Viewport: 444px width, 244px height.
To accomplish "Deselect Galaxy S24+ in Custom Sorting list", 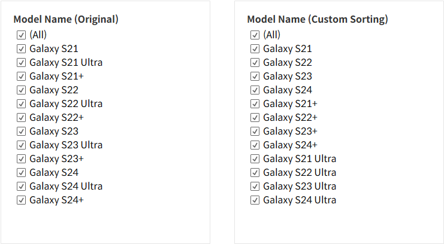I will click(x=255, y=145).
